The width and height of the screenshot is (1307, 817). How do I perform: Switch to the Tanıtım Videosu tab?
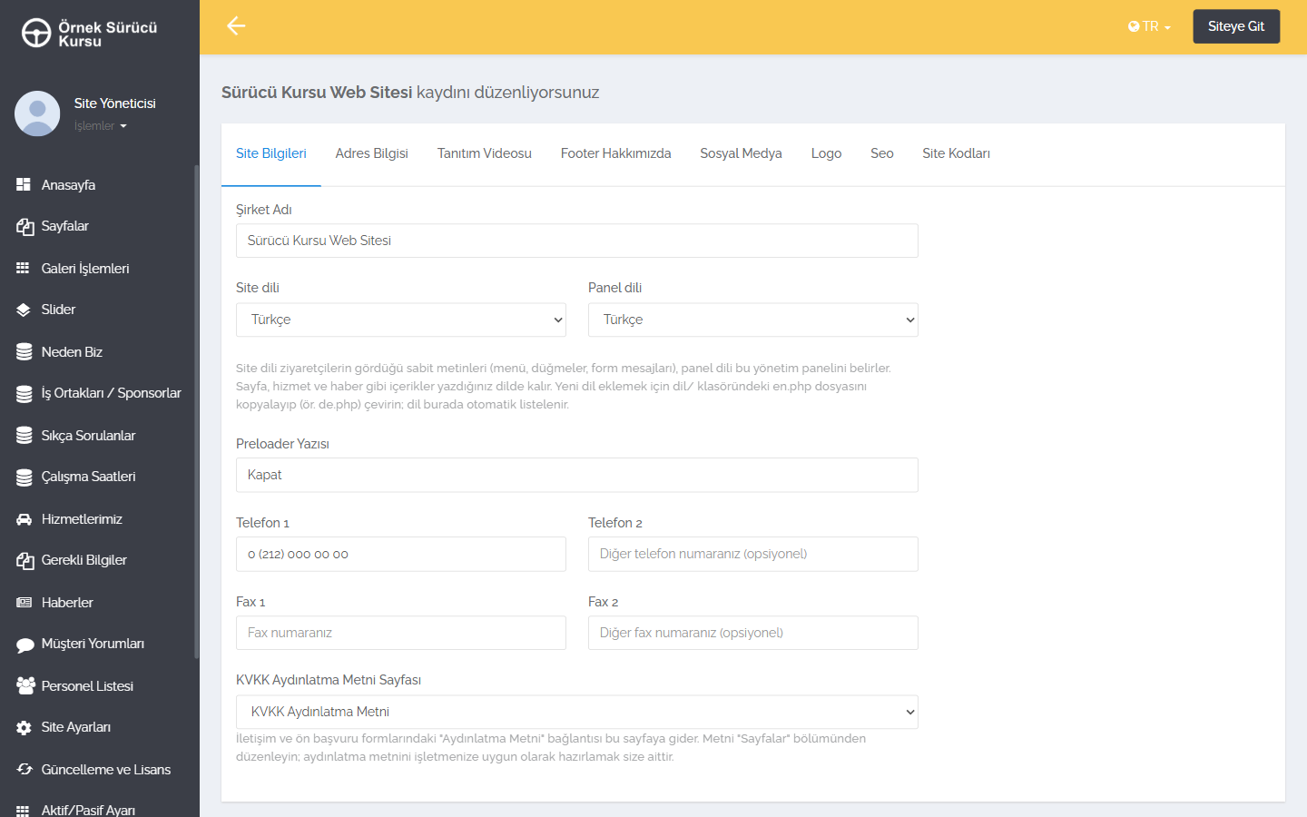[485, 153]
